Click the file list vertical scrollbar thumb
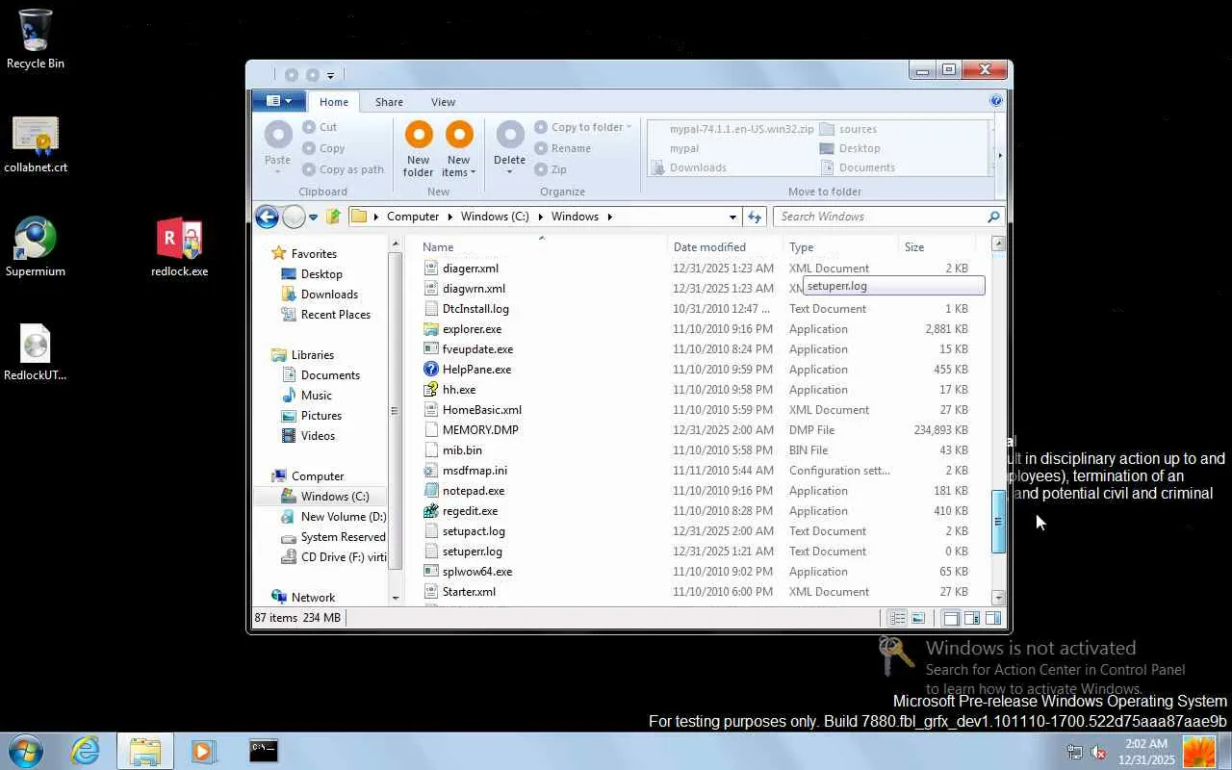1232x770 pixels. 998,522
